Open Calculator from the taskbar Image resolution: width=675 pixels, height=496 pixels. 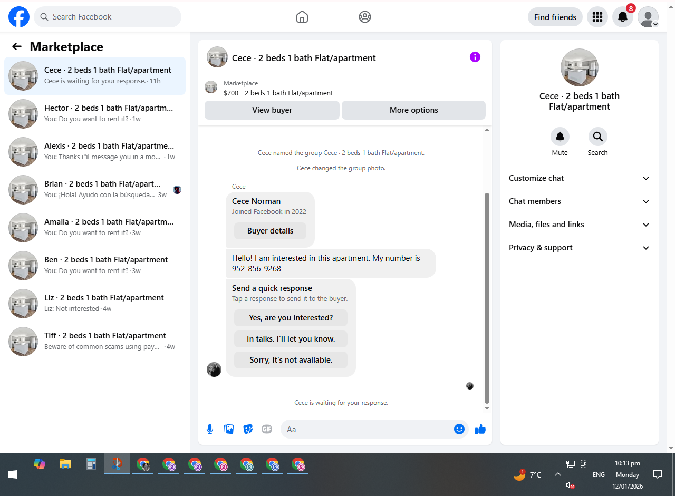pyautogui.click(x=91, y=464)
